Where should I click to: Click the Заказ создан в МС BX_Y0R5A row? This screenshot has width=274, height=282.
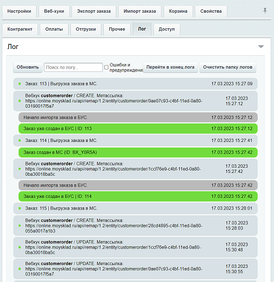(138, 152)
